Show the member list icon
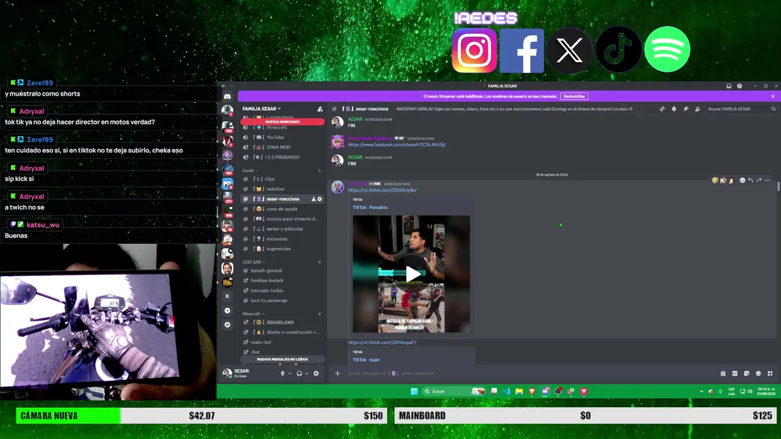This screenshot has width=781, height=439. pyautogui.click(x=697, y=109)
